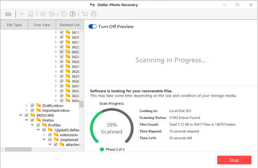
Task: Open the user account icon
Action: [94, 14]
